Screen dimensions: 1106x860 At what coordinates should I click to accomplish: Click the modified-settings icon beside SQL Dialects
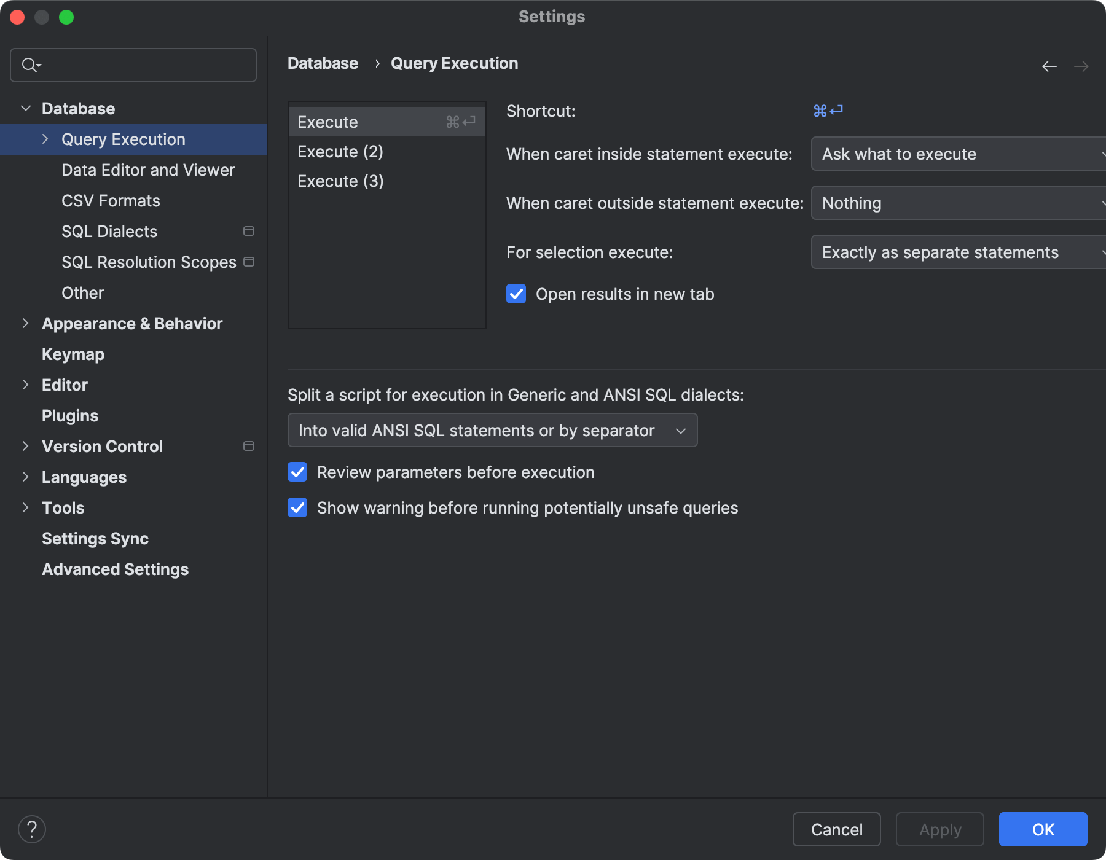[248, 232]
